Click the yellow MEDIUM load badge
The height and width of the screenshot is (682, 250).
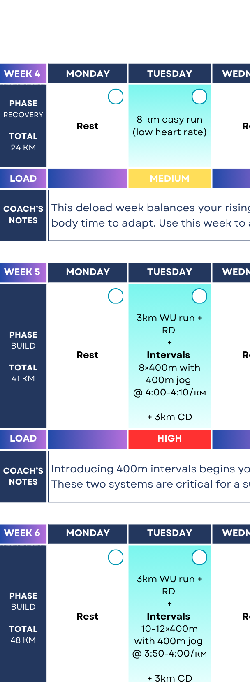(x=169, y=178)
